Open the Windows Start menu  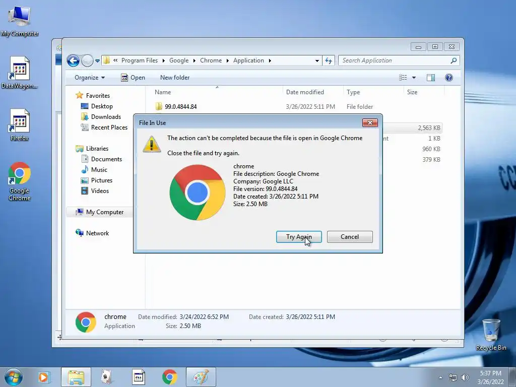point(13,377)
